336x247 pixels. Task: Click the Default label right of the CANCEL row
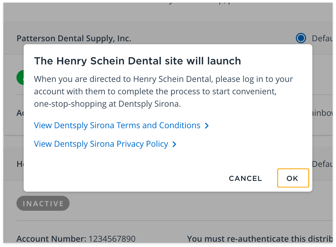pyautogui.click(x=322, y=164)
